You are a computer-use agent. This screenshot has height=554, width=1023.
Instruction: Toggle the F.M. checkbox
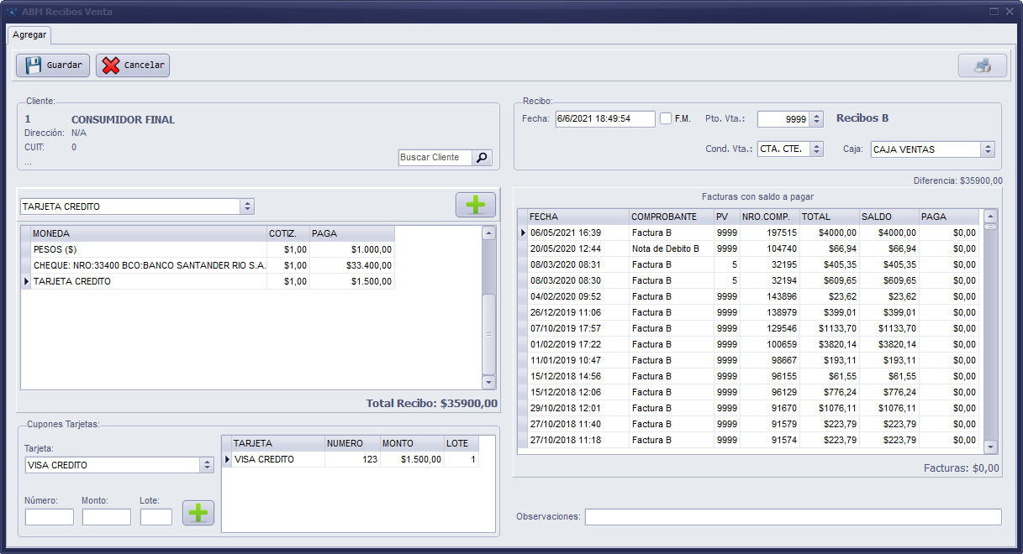coord(666,118)
